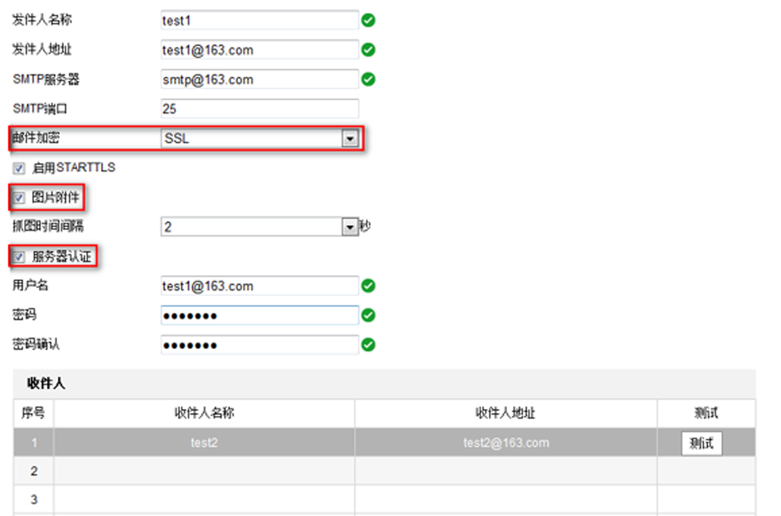Click the 密码 password field
The width and height of the screenshot is (781, 516).
[259, 315]
